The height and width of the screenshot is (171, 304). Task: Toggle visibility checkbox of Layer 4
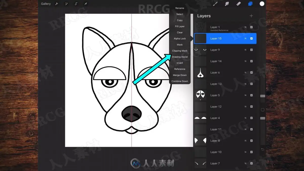[x=252, y=118]
